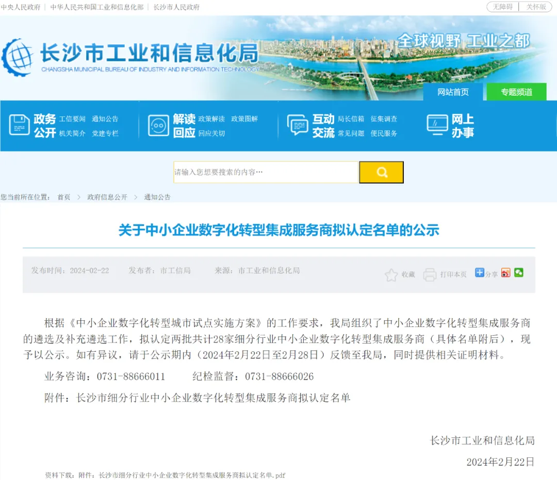The image size is (557, 480).
Task: Share via the green WeChat icon
Action: coord(519,272)
